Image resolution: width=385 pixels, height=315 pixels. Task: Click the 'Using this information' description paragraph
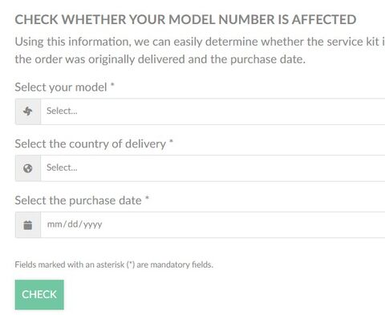tap(200, 50)
